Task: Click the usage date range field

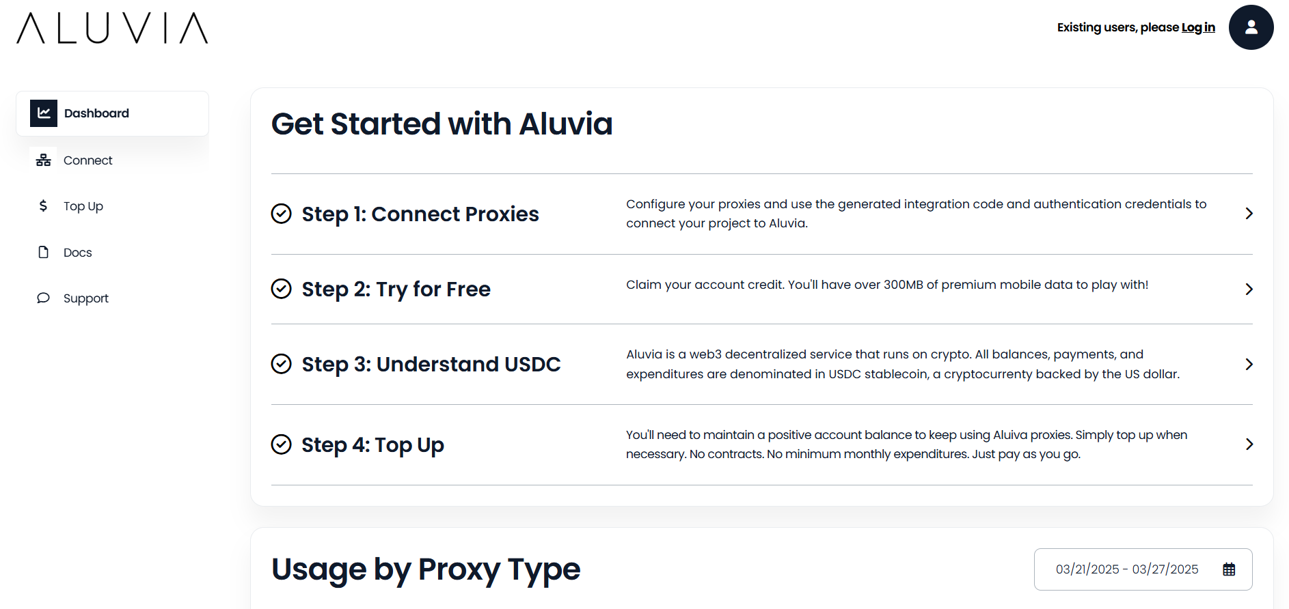Action: tap(1127, 569)
